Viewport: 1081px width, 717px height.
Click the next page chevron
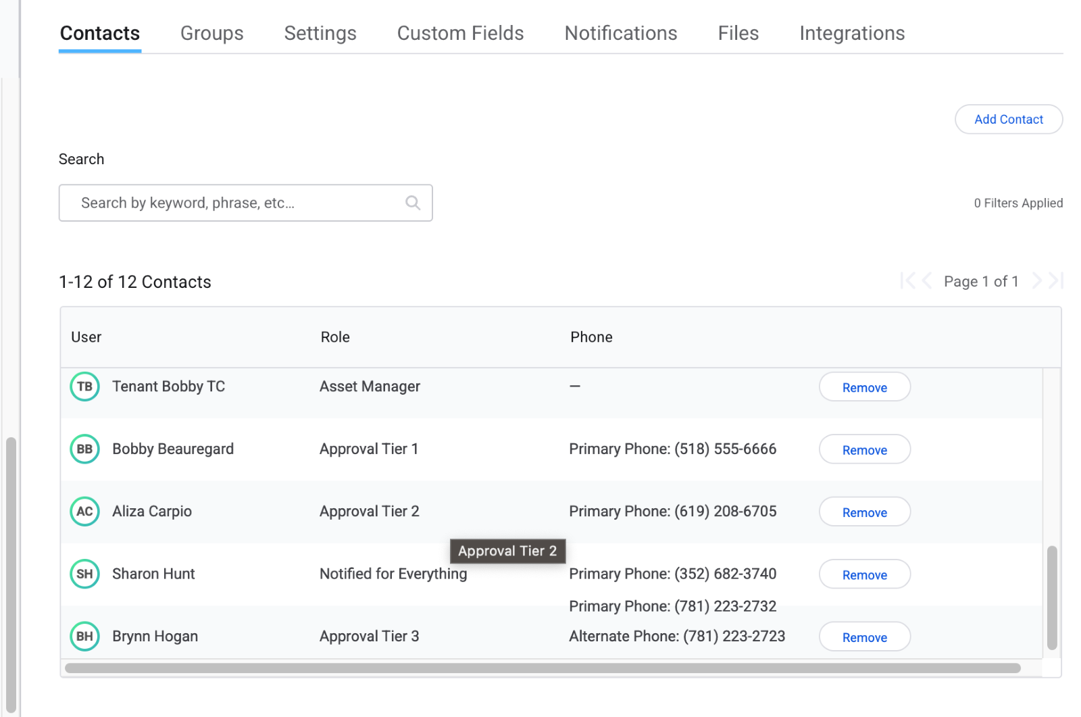(1036, 281)
